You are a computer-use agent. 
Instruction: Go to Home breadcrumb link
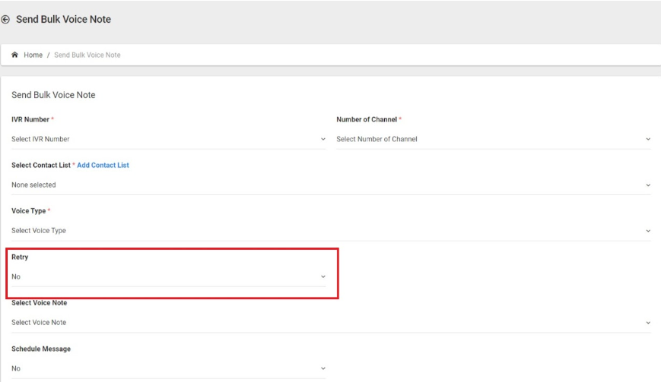(33, 55)
